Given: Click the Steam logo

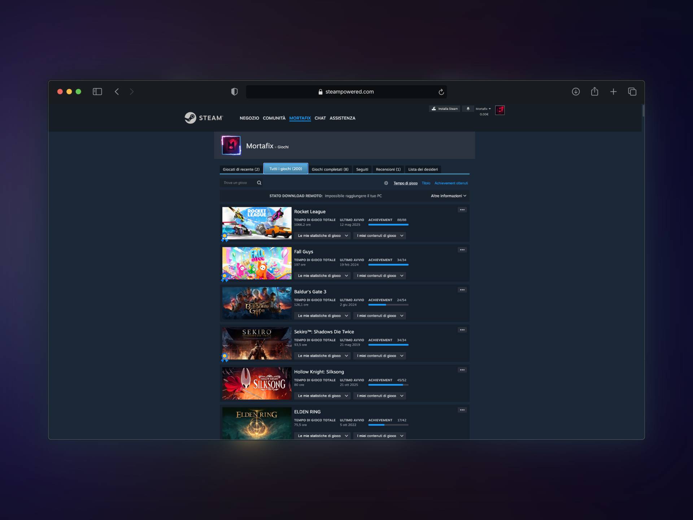Looking at the screenshot, I should (204, 118).
